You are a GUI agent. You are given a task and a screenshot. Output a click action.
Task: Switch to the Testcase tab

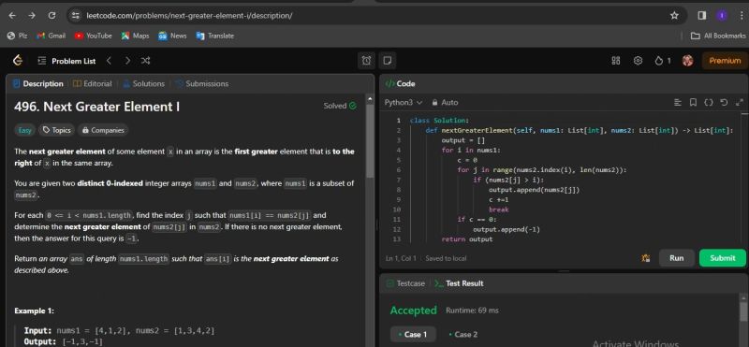coord(405,283)
